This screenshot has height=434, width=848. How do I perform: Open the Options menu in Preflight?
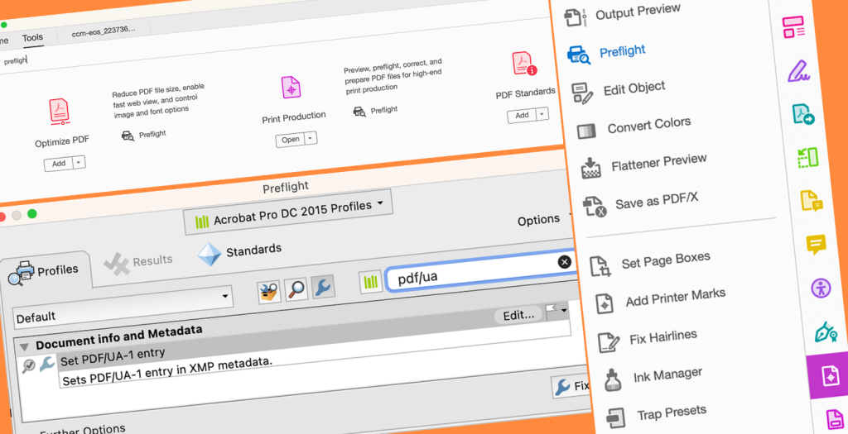pos(543,220)
